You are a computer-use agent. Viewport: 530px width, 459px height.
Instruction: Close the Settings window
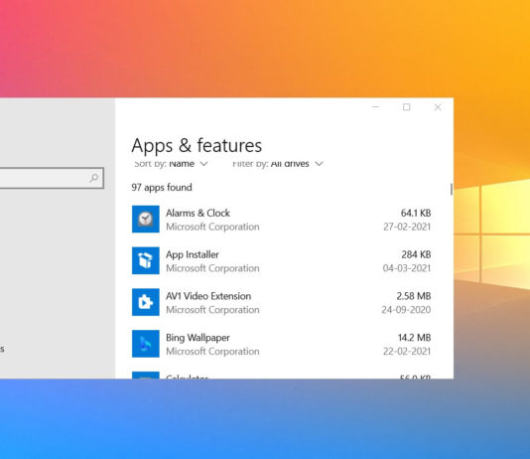coord(438,107)
